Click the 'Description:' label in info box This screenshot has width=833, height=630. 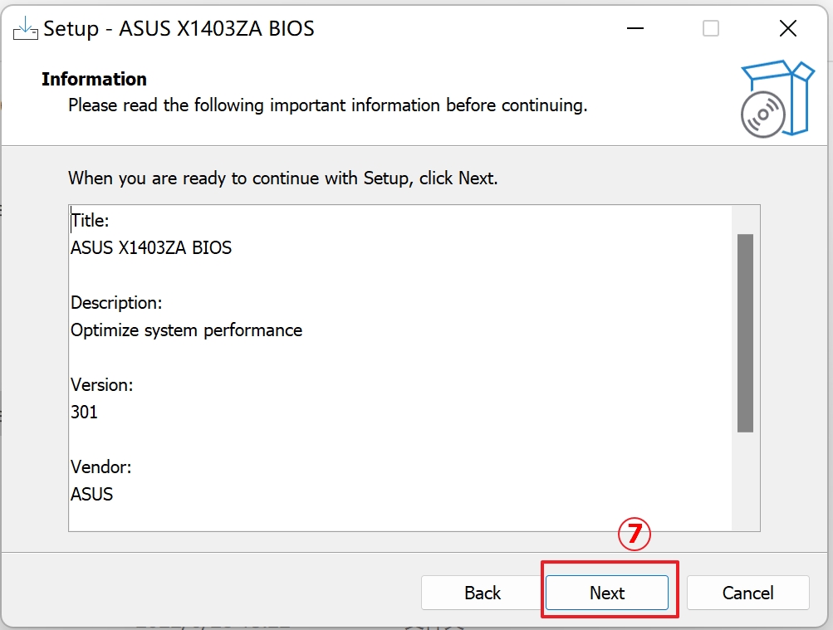(x=116, y=302)
